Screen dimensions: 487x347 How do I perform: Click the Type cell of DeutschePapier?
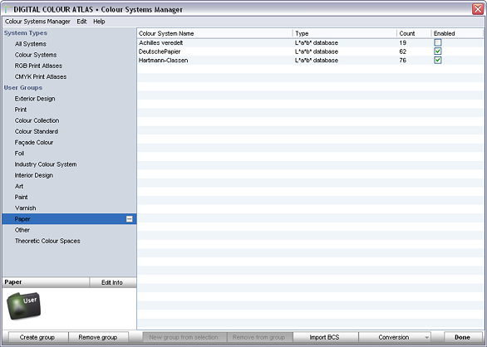click(x=317, y=51)
